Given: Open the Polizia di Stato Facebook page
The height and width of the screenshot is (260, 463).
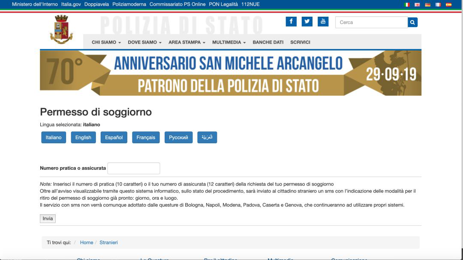Looking at the screenshot, I should 291,21.
